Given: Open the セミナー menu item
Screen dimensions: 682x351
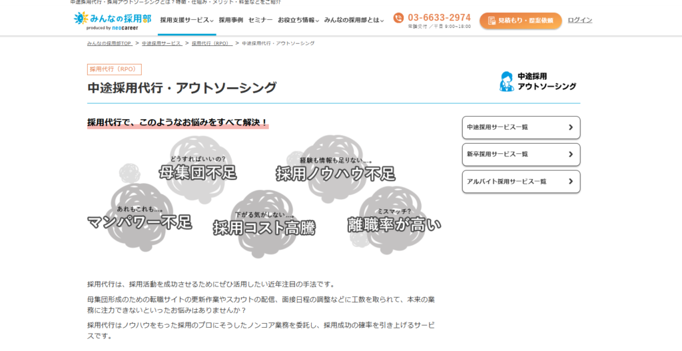Looking at the screenshot, I should (260, 20).
